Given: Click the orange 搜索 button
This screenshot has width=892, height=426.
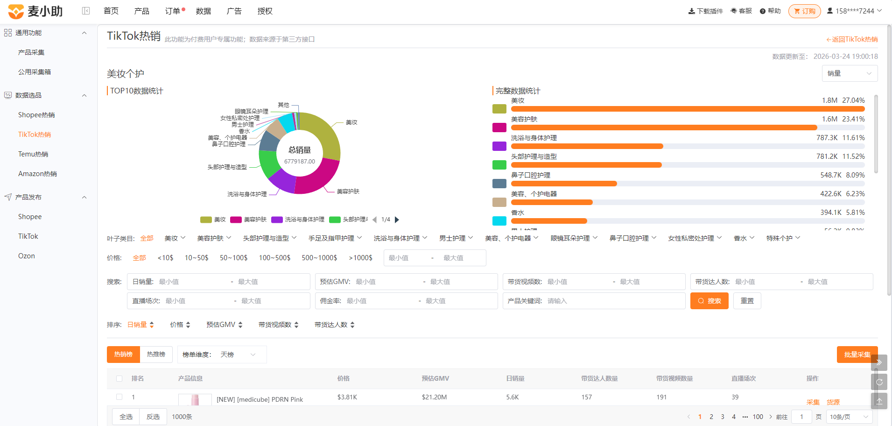Looking at the screenshot, I should (709, 301).
